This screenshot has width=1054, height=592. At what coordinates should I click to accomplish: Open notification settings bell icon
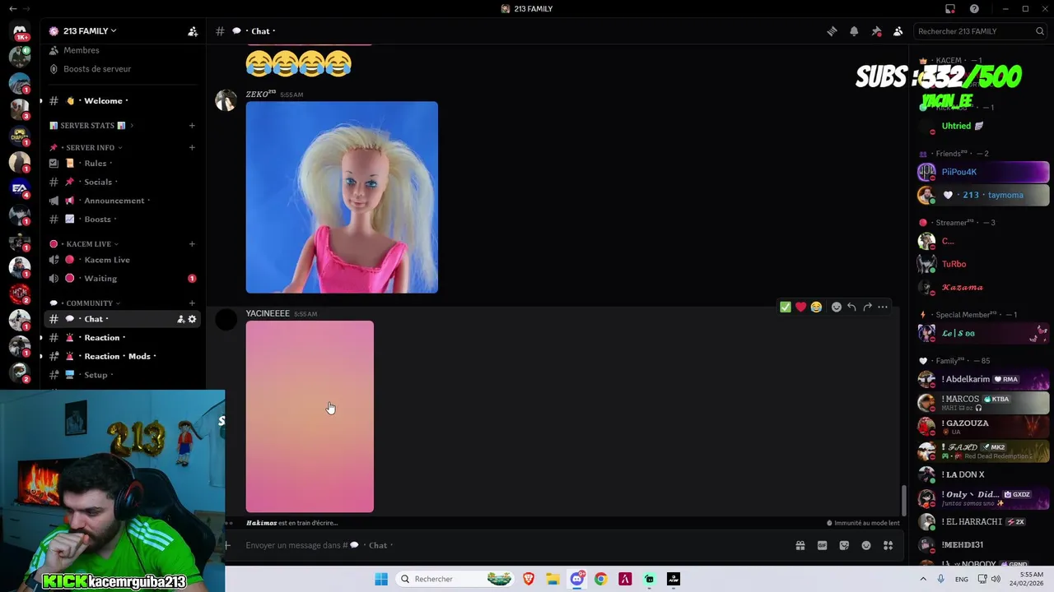[x=854, y=31]
